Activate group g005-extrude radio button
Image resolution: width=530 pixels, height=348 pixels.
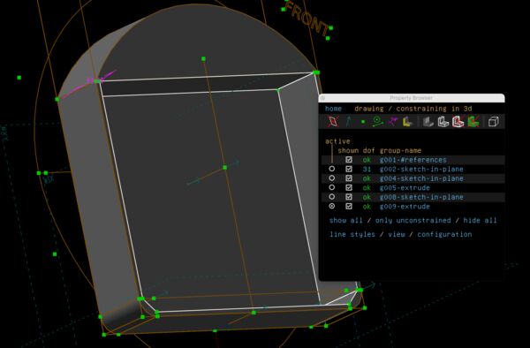pyautogui.click(x=332, y=187)
